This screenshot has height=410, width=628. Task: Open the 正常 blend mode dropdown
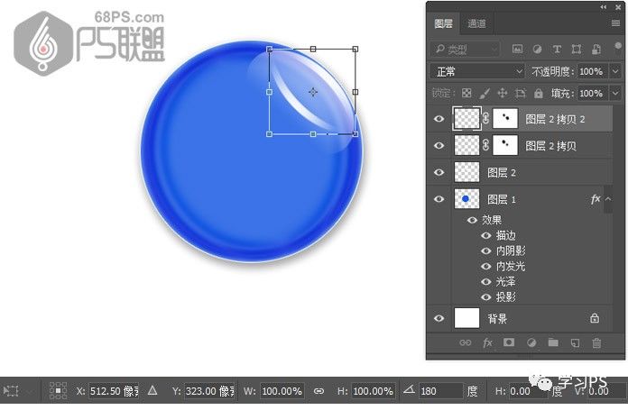[x=477, y=71]
